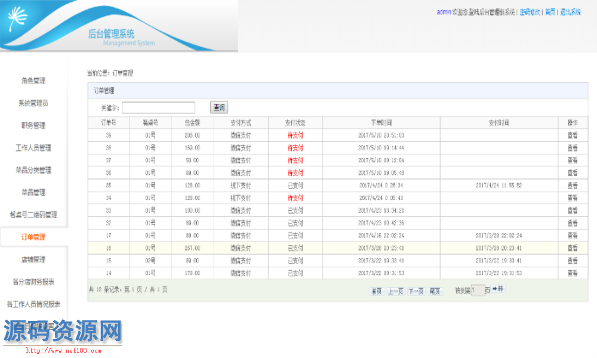
Task: Click 查看 for order number 35
Action: (573, 186)
